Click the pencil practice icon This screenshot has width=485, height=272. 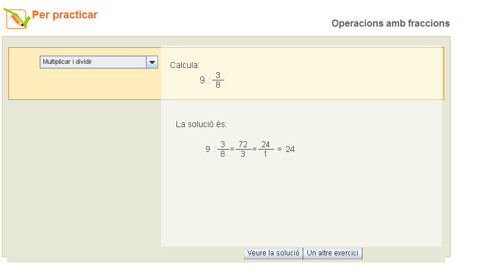coord(17,18)
